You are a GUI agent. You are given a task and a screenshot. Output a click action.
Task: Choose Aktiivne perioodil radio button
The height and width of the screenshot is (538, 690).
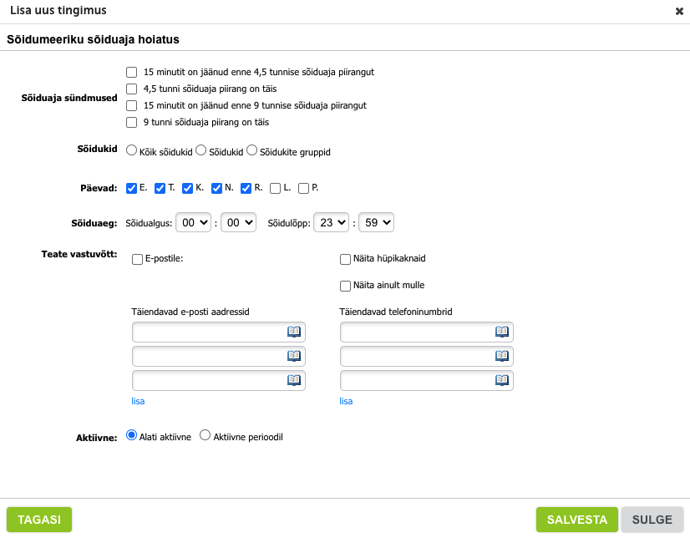(x=205, y=435)
